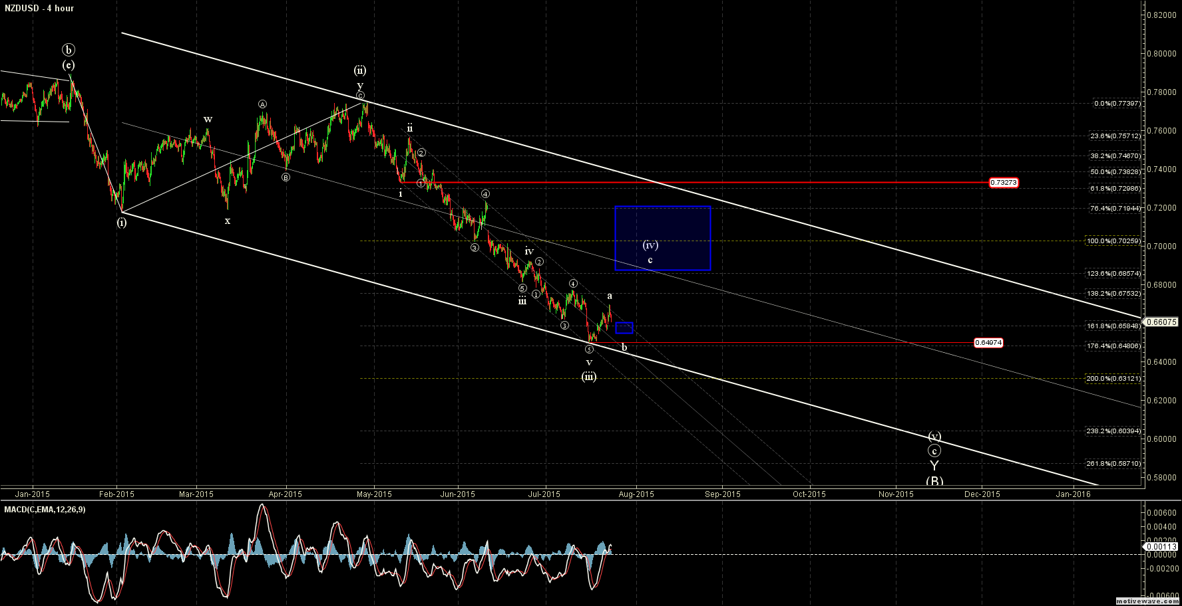Select the Feb-2015 date label
The image size is (1182, 606).
point(116,494)
